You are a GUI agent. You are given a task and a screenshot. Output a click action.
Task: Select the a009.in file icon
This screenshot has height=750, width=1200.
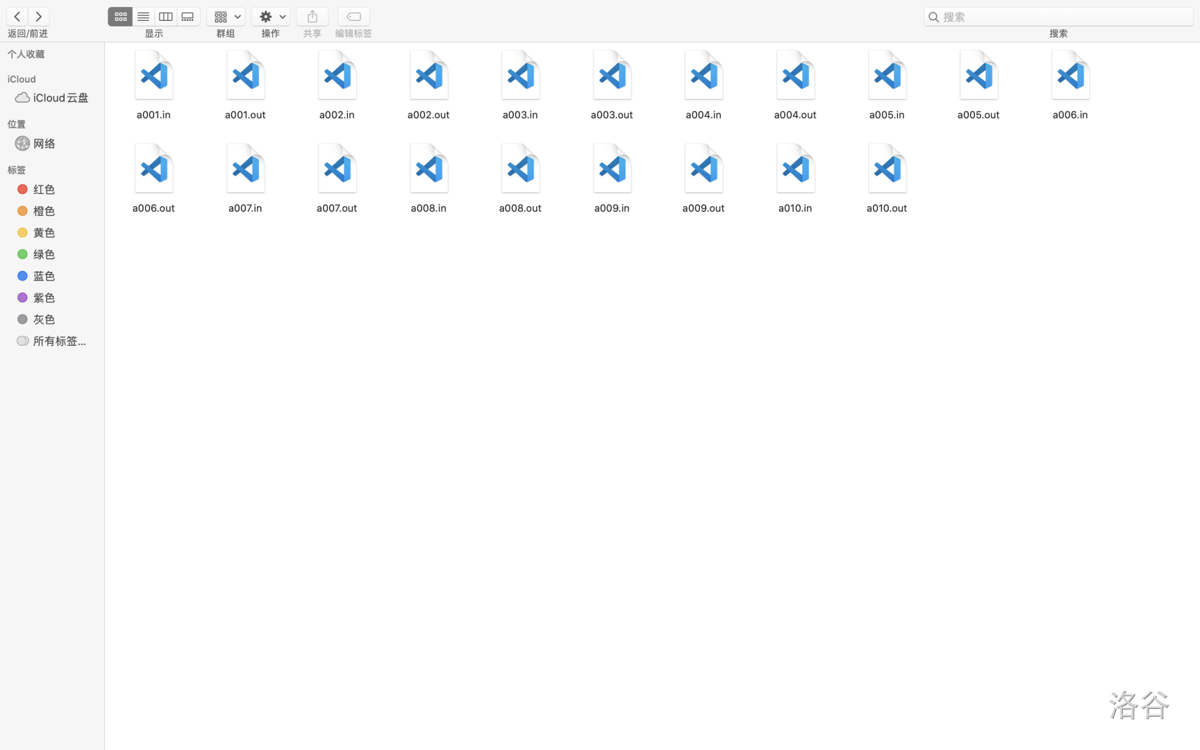click(x=612, y=169)
